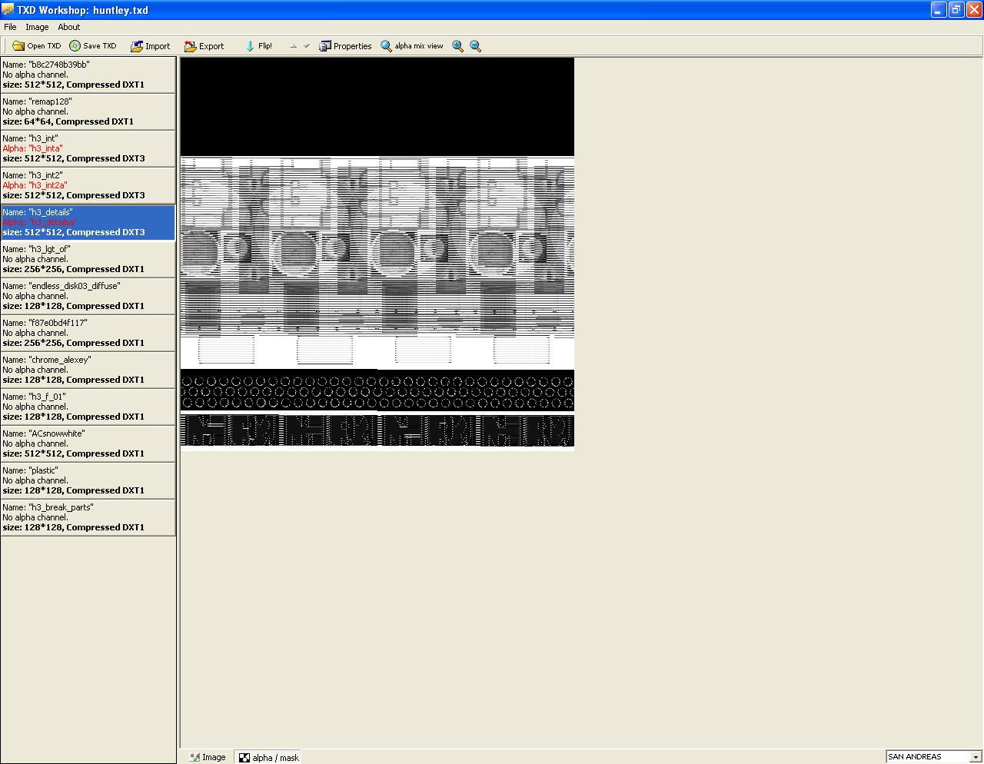The height and width of the screenshot is (764, 984).
Task: Open the File menu
Action: (x=10, y=27)
